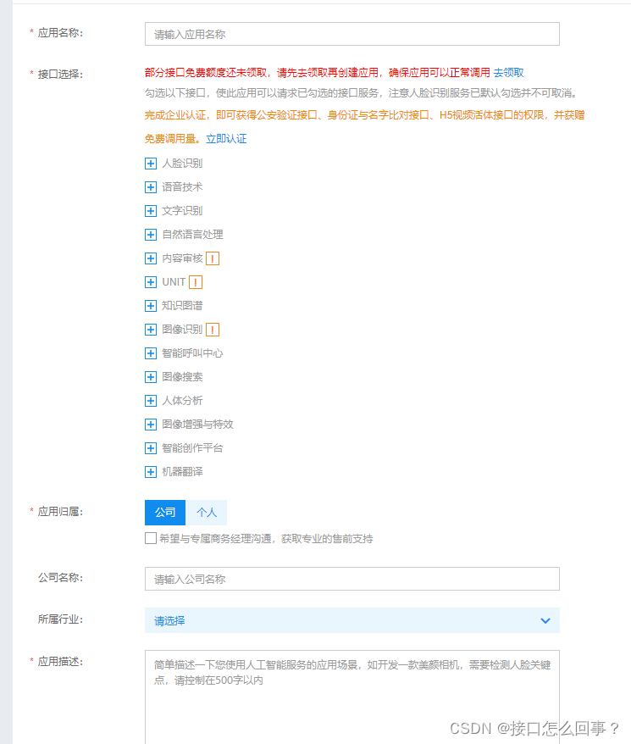
Task: Click the warning icon beside 图像识别
Action: (213, 330)
